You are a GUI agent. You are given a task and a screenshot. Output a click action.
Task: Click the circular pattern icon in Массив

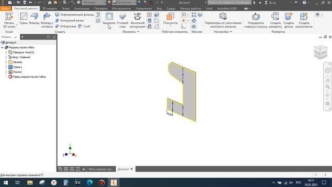pyautogui.click(x=193, y=21)
